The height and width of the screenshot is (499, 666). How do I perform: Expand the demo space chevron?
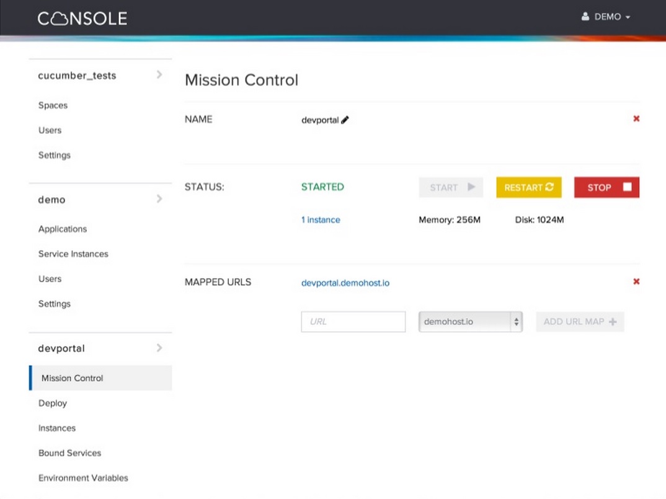coord(159,199)
